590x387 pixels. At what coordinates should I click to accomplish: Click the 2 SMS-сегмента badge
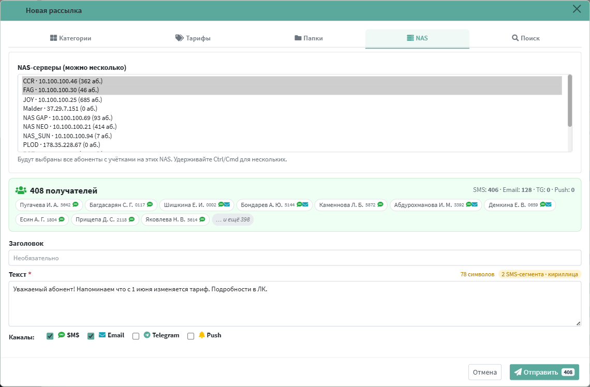(540, 274)
